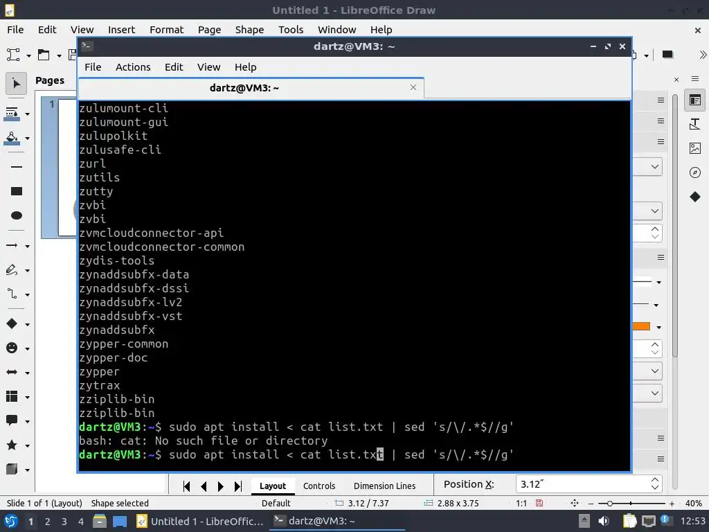709x532 pixels.
Task: Open the Draw File menu
Action: [x=15, y=30]
